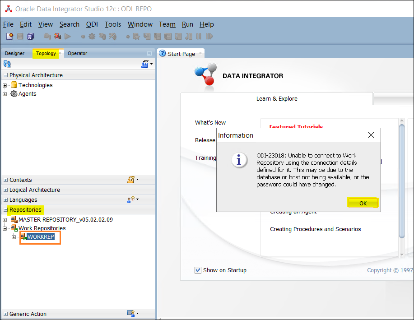Click the New Language icon in Languages header
The height and width of the screenshot is (320, 414).
coord(131,199)
